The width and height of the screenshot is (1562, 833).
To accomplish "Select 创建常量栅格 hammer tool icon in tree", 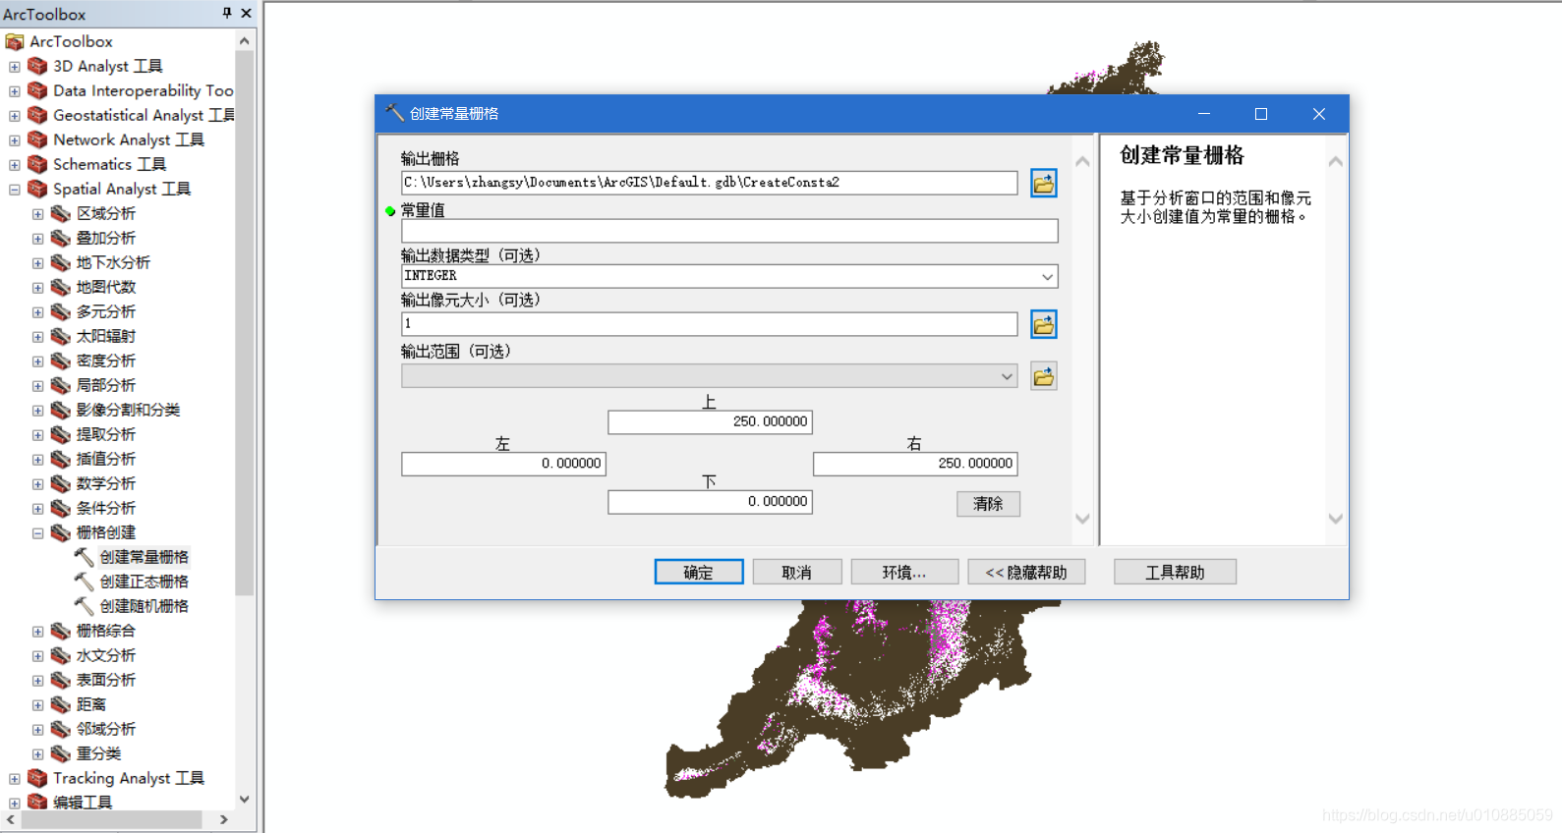I will [85, 557].
